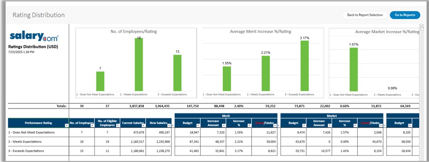429x162 pixels.
Task: Select the 3 - Exceeds Expectations table row label
Action: click(27, 151)
